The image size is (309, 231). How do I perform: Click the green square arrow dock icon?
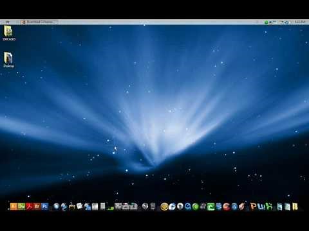211,207
